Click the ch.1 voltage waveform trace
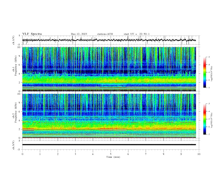The image size is (224, 173). [109, 40]
